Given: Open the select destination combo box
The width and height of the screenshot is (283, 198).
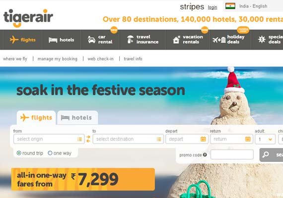Looking at the screenshot, I should point(128,139).
